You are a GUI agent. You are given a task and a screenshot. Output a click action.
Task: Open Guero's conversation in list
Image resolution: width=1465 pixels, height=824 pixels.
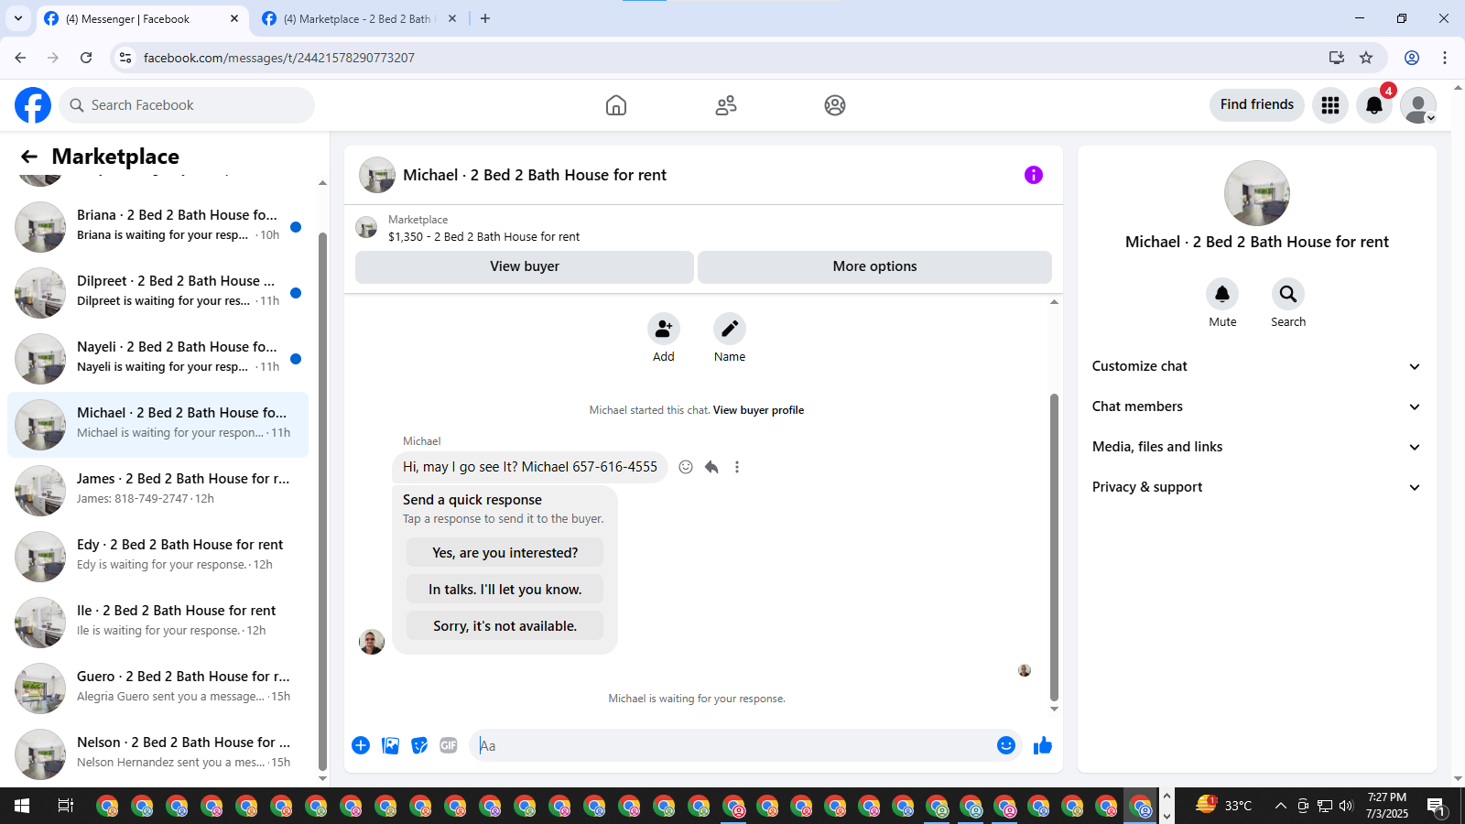pyautogui.click(x=157, y=688)
